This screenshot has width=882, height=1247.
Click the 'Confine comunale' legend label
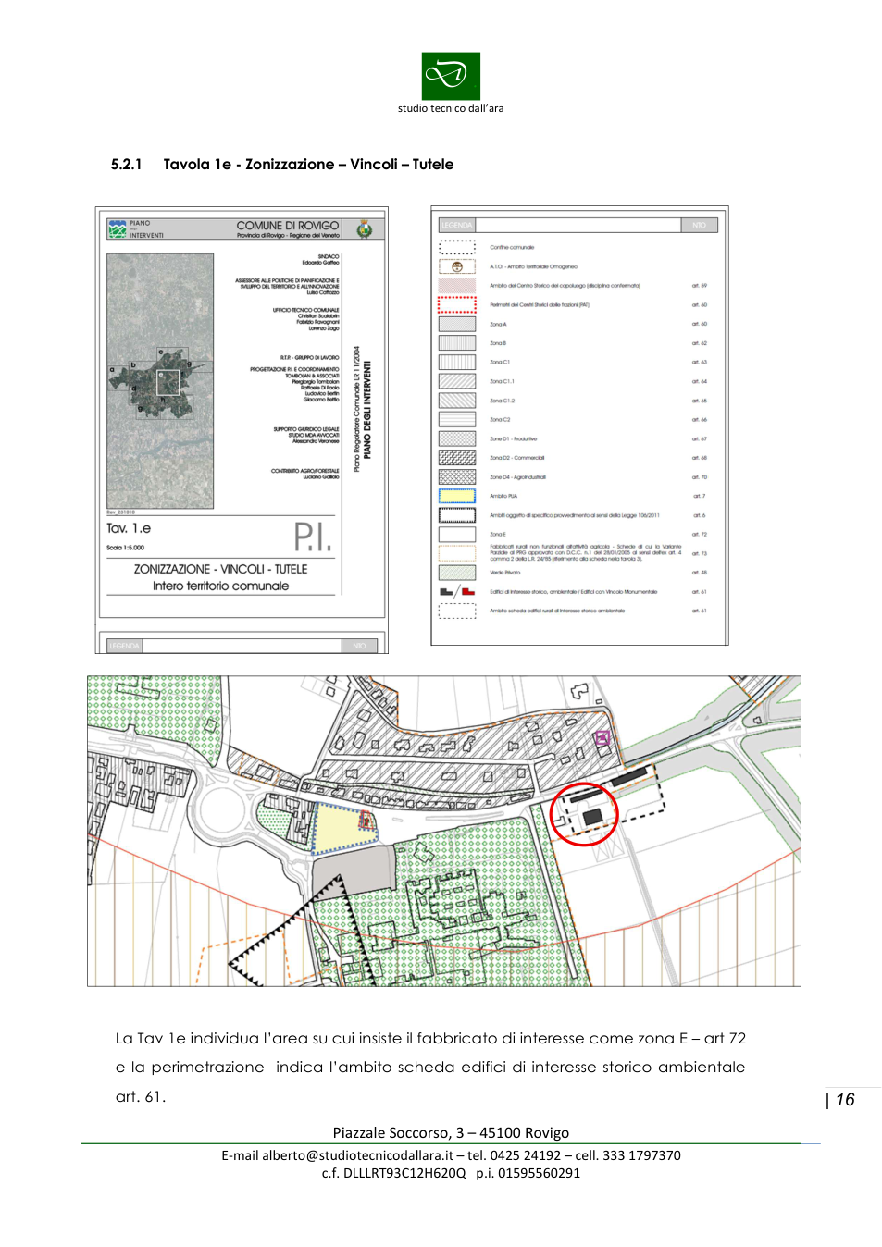pos(512,248)
